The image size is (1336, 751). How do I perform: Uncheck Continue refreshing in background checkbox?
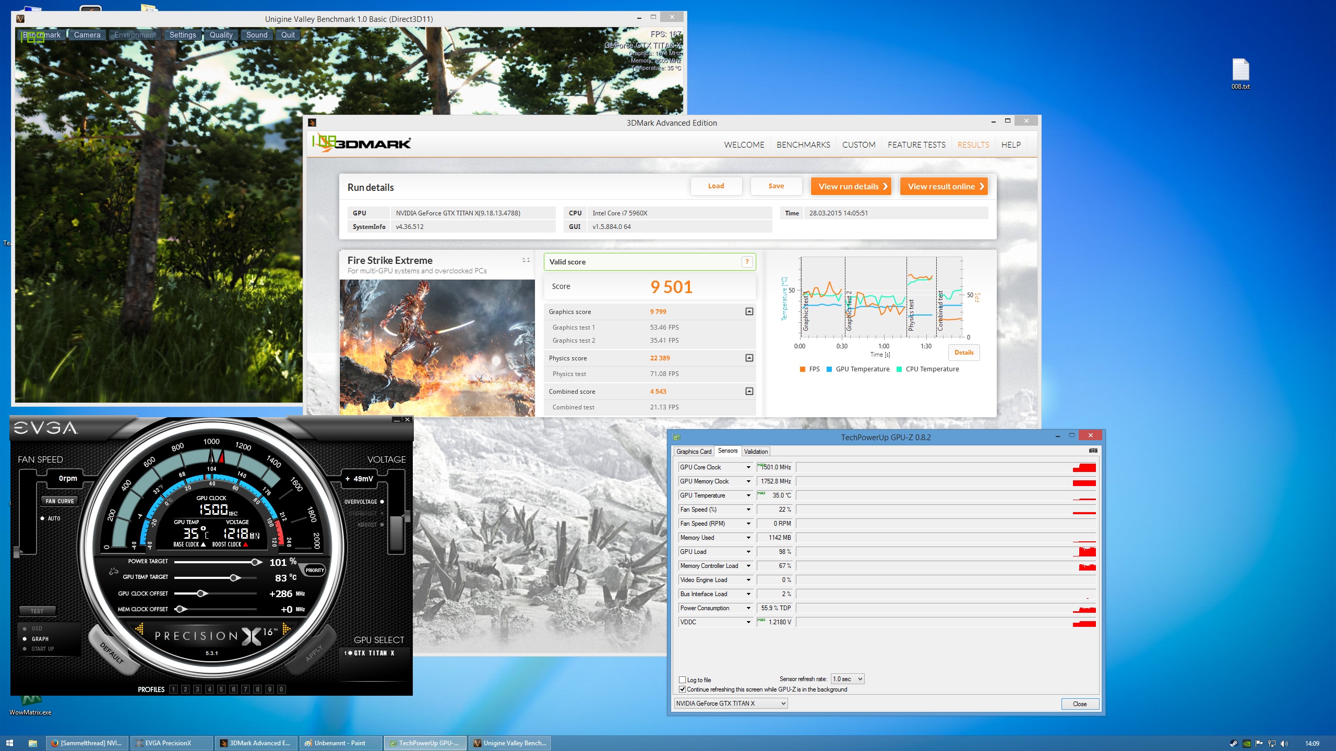pos(682,689)
